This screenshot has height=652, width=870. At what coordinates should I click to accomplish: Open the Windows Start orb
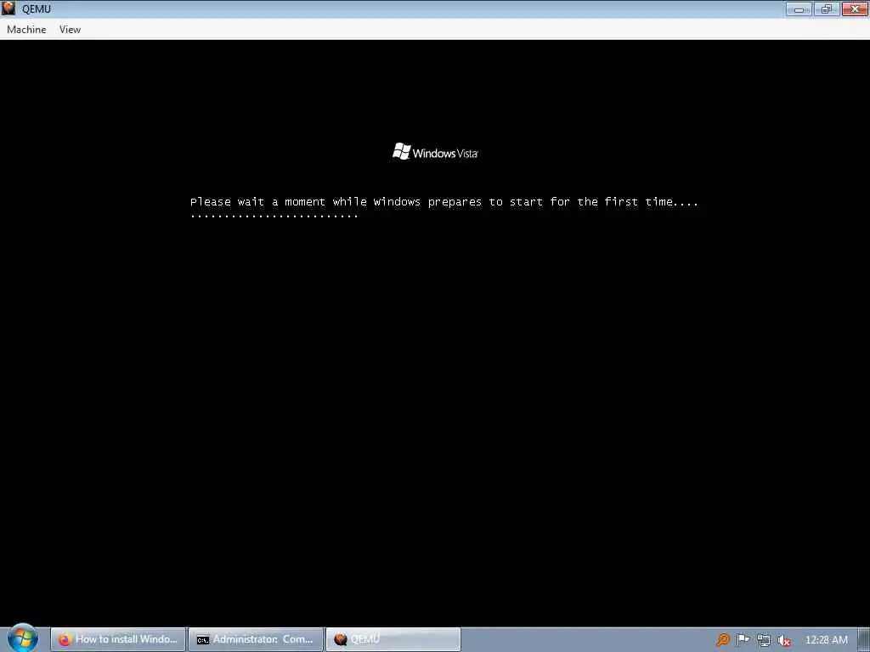coord(23,638)
